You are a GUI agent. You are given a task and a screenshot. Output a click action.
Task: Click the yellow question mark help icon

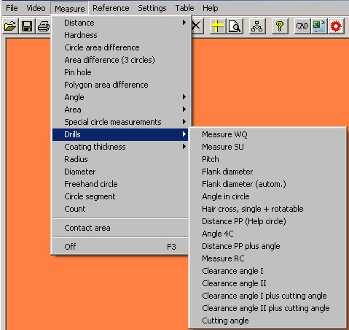pyautogui.click(x=280, y=26)
